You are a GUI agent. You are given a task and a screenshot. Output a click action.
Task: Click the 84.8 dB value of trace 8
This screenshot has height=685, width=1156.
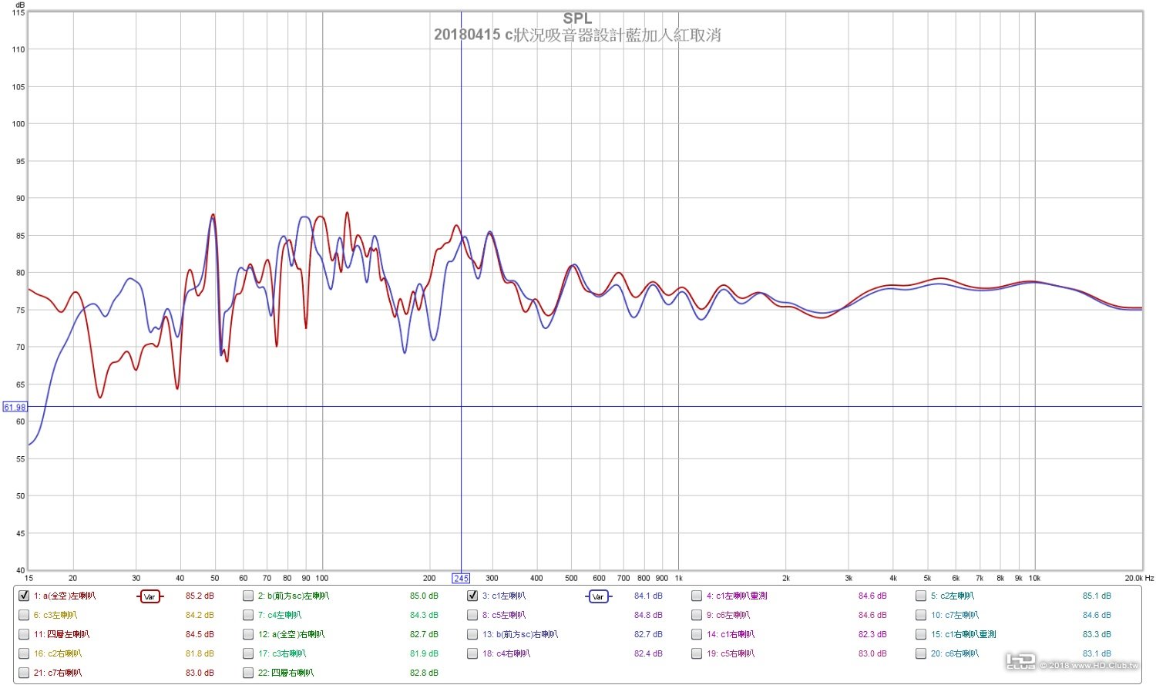click(648, 615)
